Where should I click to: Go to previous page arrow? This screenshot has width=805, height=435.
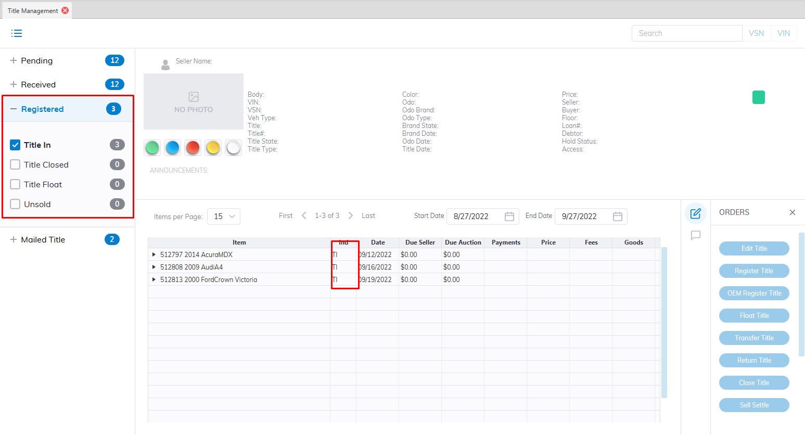coord(304,215)
